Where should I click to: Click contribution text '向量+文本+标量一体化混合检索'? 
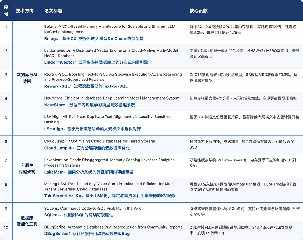(x=244, y=54)
